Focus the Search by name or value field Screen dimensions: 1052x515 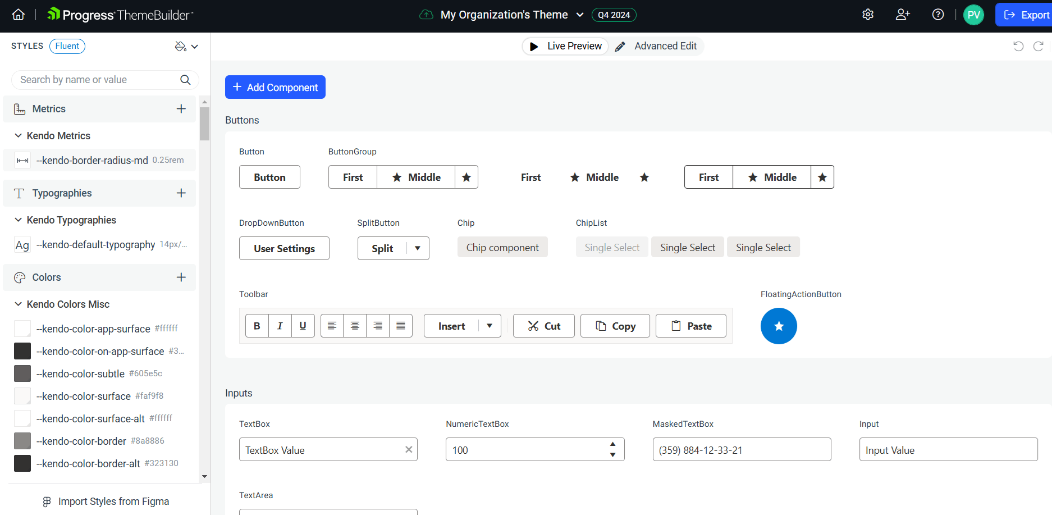pos(105,80)
